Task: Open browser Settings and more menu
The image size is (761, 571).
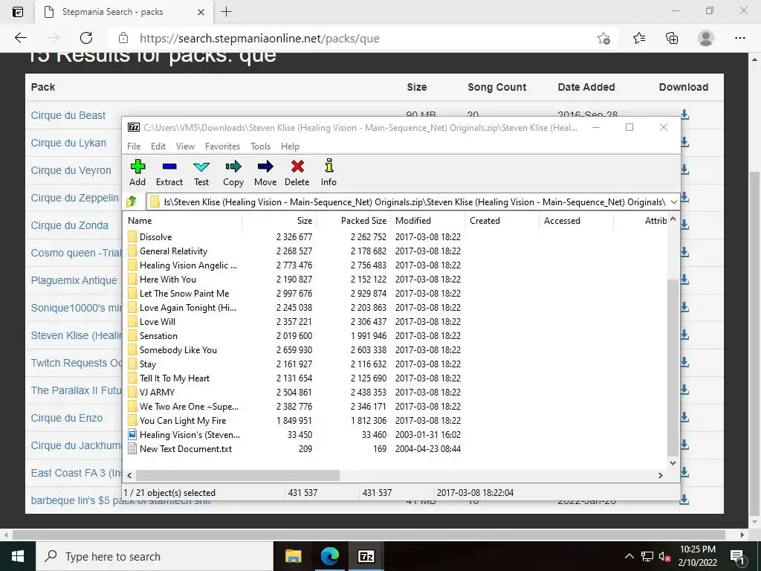Action: tap(739, 38)
